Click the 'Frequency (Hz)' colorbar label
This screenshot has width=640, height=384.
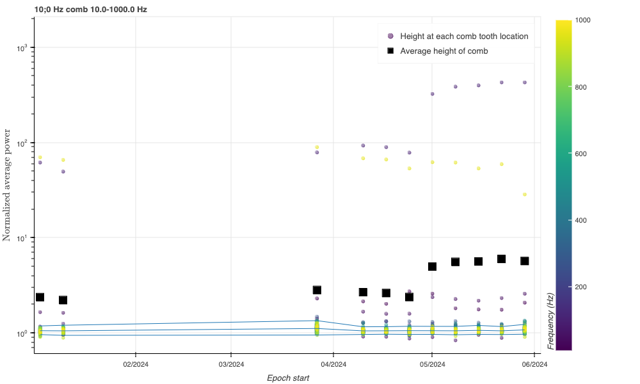coord(551,321)
